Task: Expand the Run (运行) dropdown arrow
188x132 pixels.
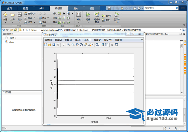Action: click(x=88, y=22)
